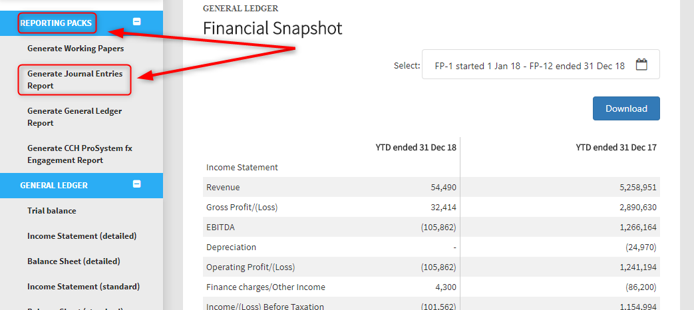Collapse the General Ledger section minus icon
The image size is (694, 310).
[x=137, y=184]
